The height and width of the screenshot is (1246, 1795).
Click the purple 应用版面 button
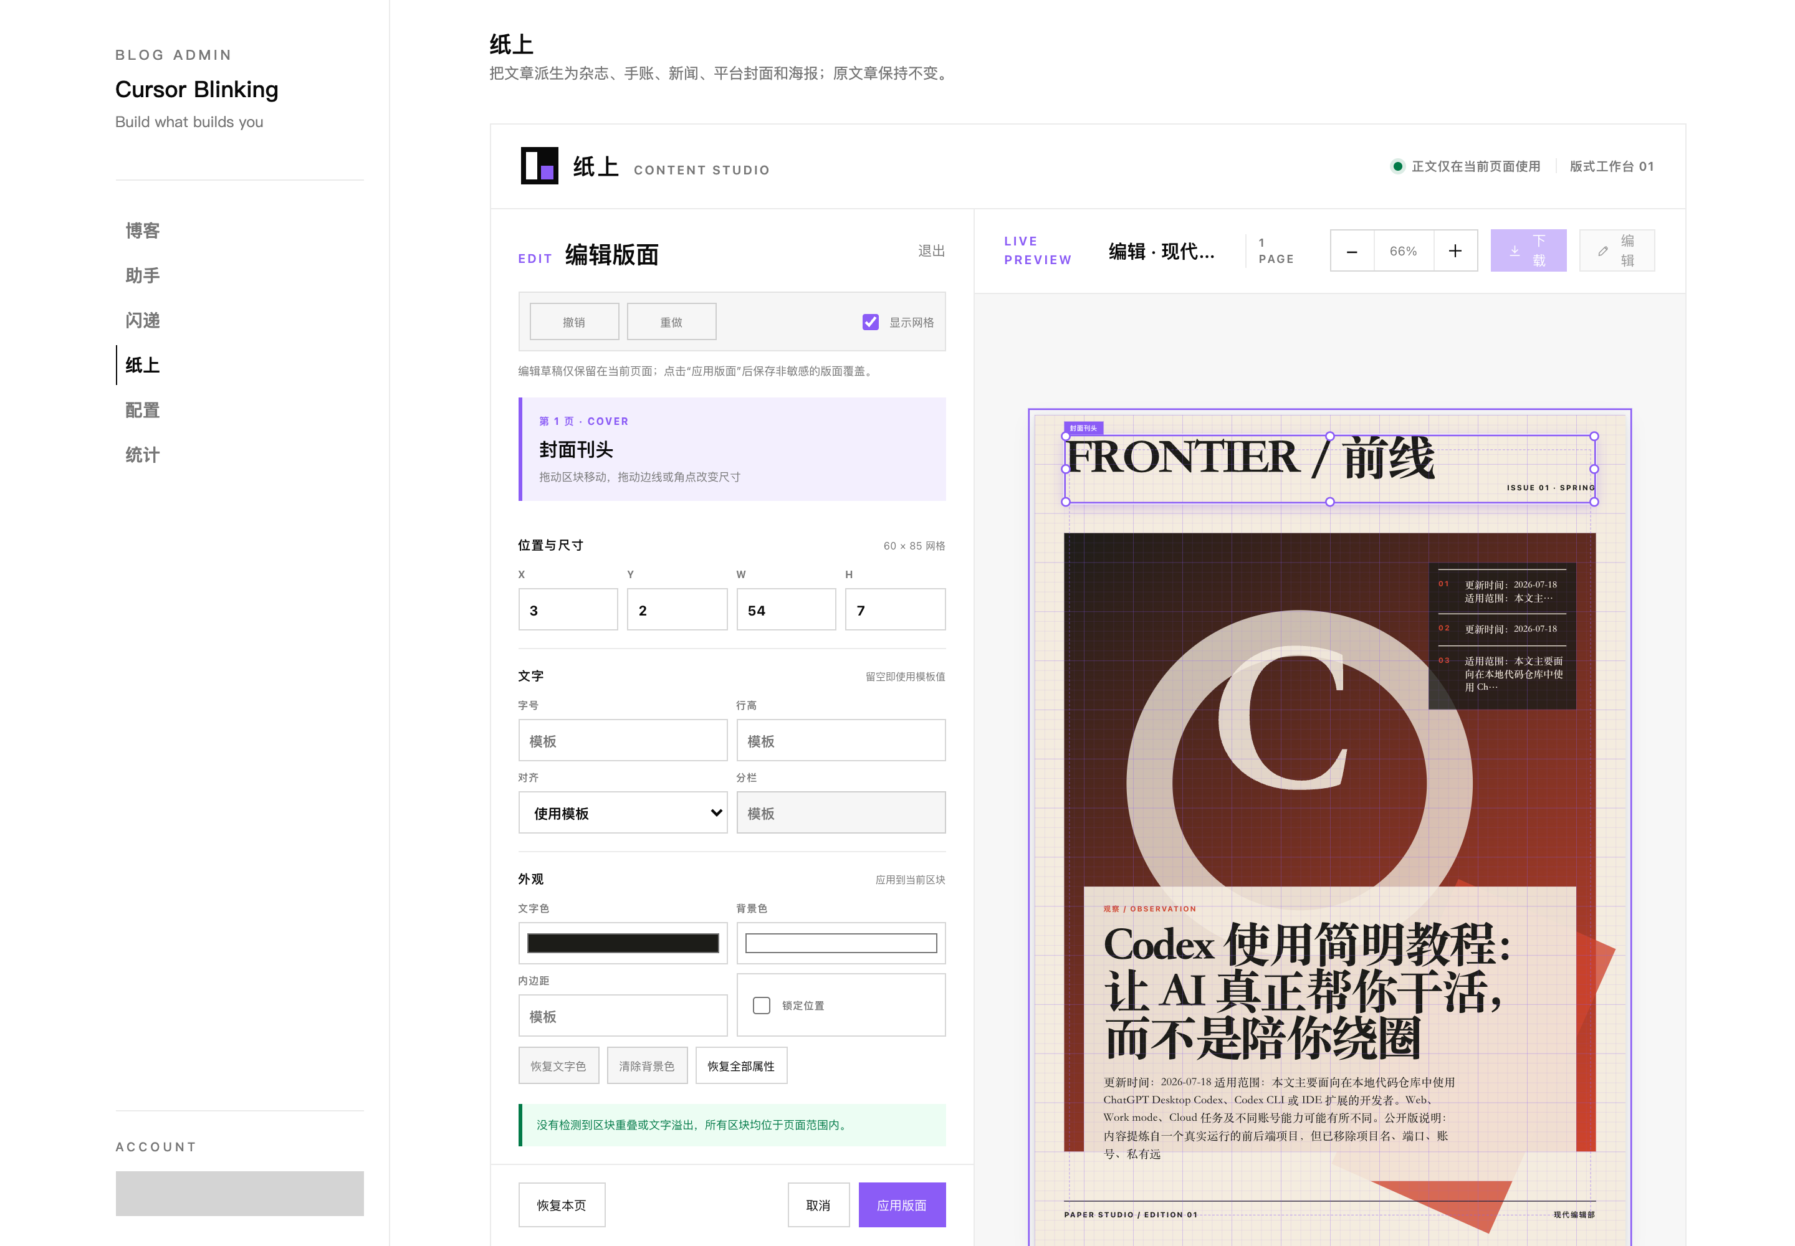point(901,1205)
